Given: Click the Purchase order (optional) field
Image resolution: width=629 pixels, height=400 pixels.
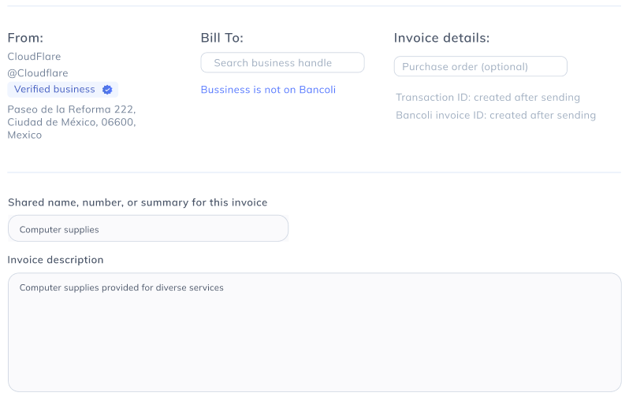Looking at the screenshot, I should (x=480, y=67).
